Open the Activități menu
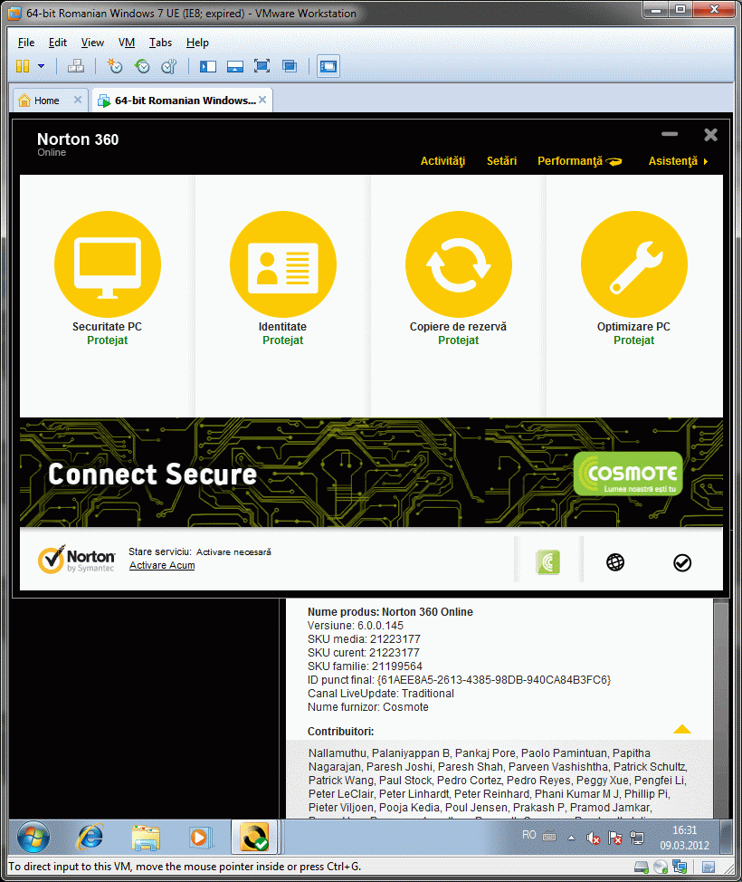Image resolution: width=742 pixels, height=882 pixels. 442,161
